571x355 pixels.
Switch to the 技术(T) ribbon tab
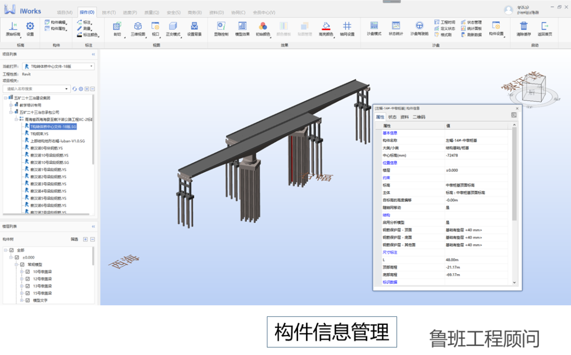click(x=109, y=12)
